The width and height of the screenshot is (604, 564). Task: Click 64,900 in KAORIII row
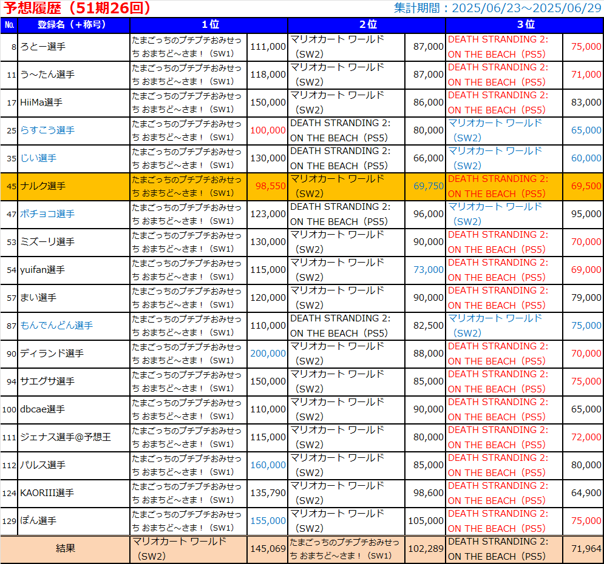tap(586, 493)
